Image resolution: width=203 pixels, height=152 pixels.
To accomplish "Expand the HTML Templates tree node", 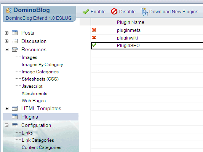I will (6, 109).
